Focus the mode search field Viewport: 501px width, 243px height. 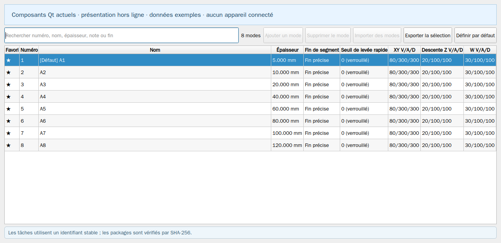click(121, 35)
